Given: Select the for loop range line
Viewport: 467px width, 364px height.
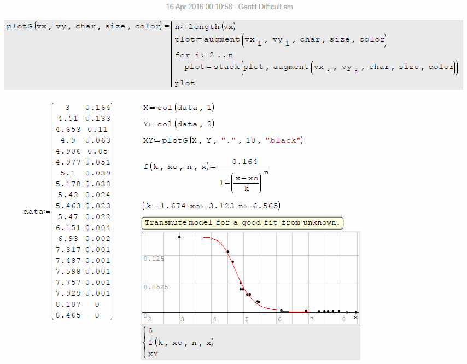Looking at the screenshot, I should (x=203, y=55).
